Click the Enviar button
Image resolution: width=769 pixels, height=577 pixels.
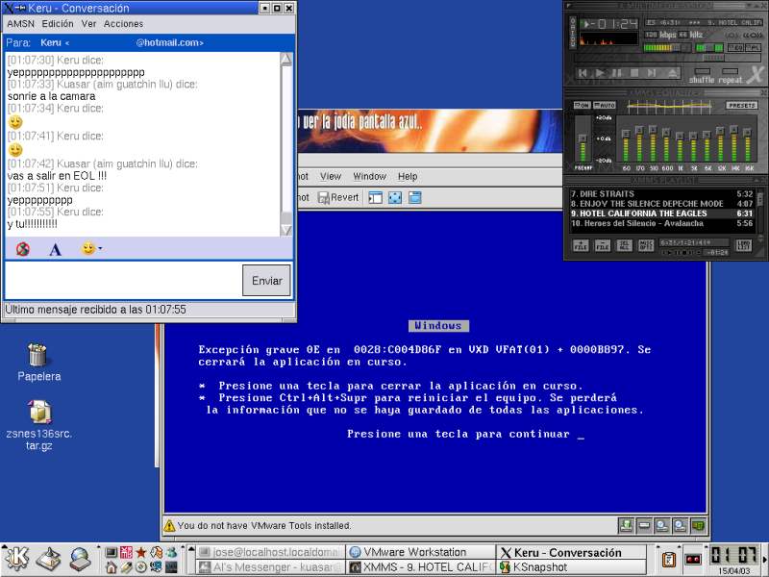pyautogui.click(x=267, y=281)
